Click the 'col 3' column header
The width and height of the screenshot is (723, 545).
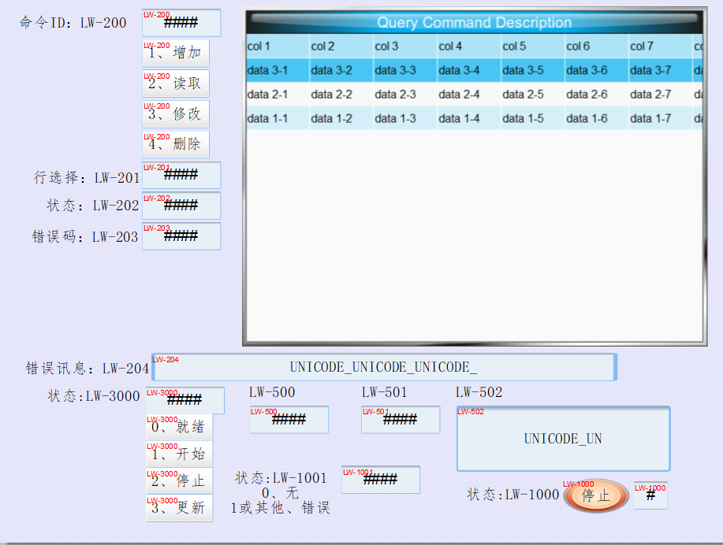point(405,46)
